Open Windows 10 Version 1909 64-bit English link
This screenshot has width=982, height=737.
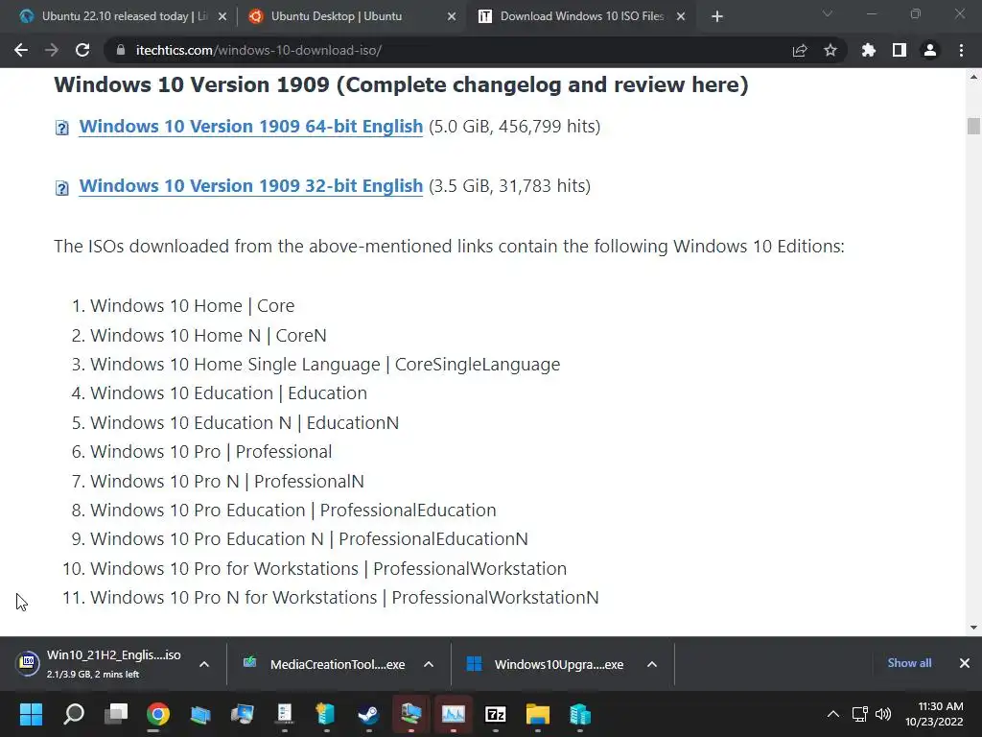point(250,127)
